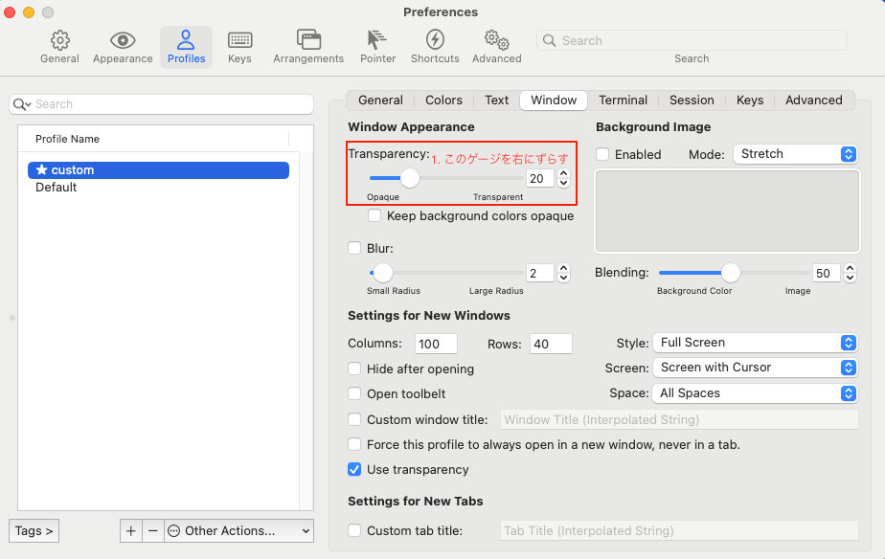Toggle Keep background colors opaque checkbox

374,215
